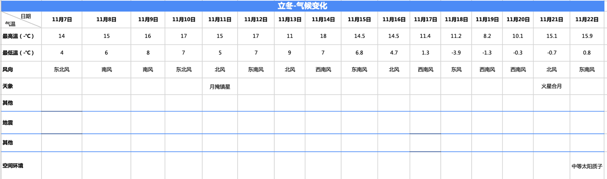Click the 11月9日 date header
The height and width of the screenshot is (179, 607).
148,20
